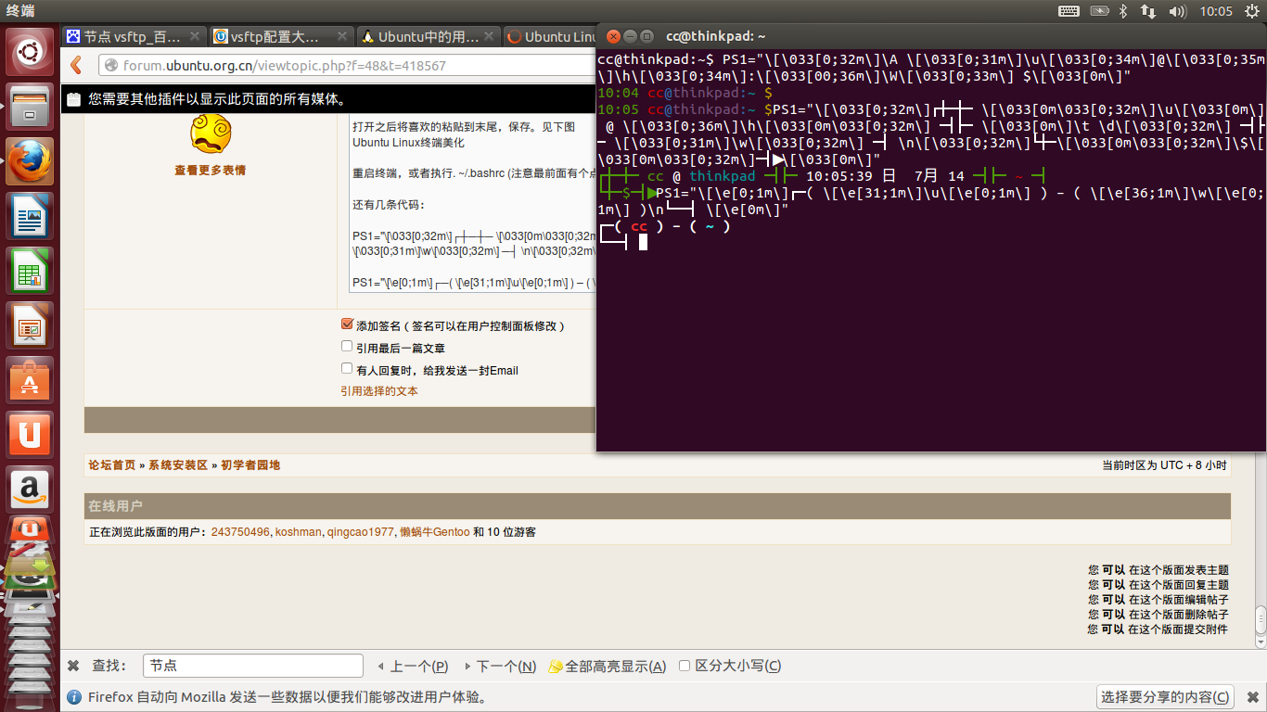1267x712 pixels.
Task: Click 引用选择的文本 link
Action: click(x=379, y=391)
